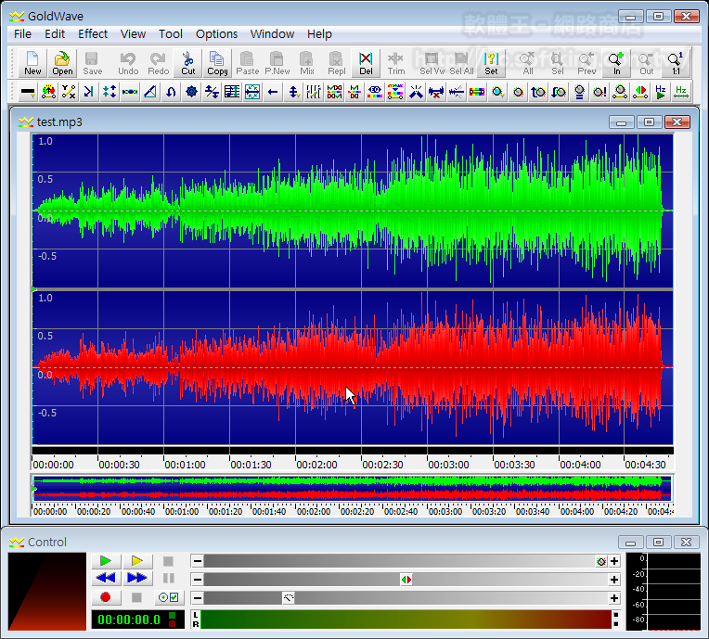709x639 pixels.
Task: Click the Fast Forward button
Action: click(x=136, y=579)
